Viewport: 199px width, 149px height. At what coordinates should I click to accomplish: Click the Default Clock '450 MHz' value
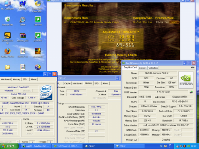[x=144, y=135]
